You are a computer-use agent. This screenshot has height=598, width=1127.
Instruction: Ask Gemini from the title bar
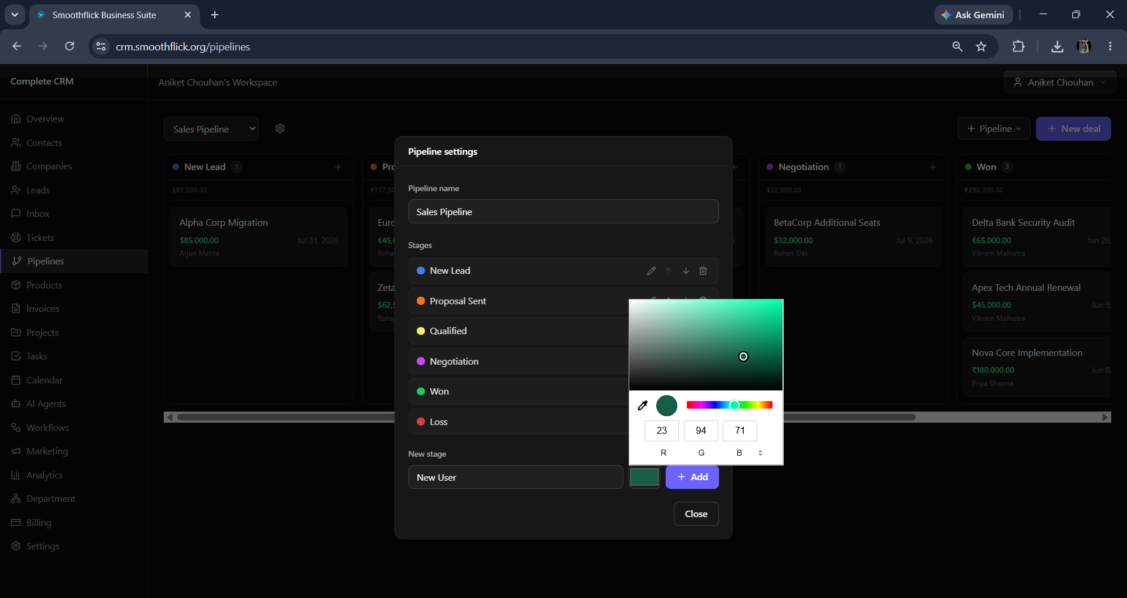973,15
